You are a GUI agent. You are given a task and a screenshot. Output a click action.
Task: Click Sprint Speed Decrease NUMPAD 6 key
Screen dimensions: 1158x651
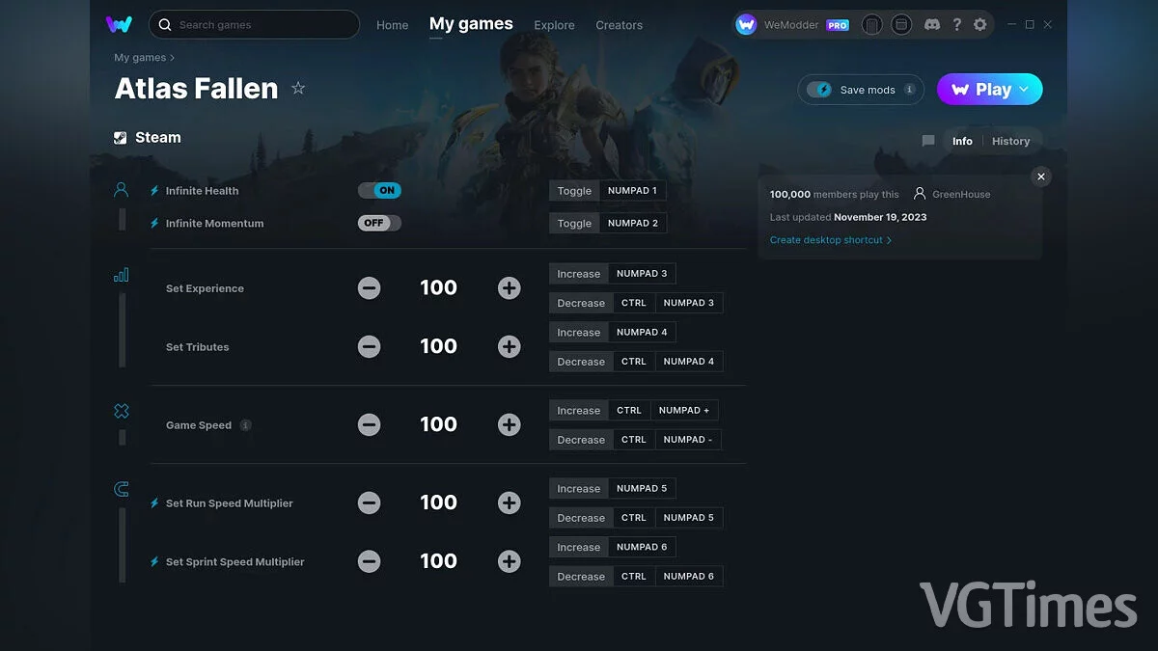[x=689, y=577]
